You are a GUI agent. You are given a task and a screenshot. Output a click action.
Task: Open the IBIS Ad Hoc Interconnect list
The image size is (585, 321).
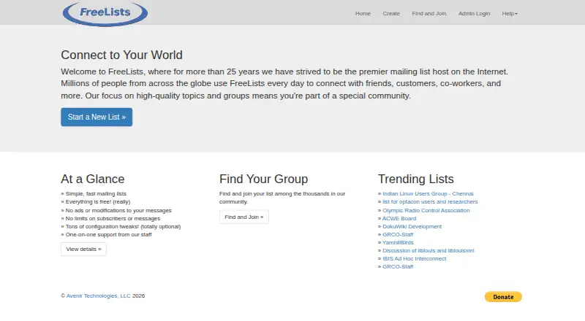click(414, 258)
